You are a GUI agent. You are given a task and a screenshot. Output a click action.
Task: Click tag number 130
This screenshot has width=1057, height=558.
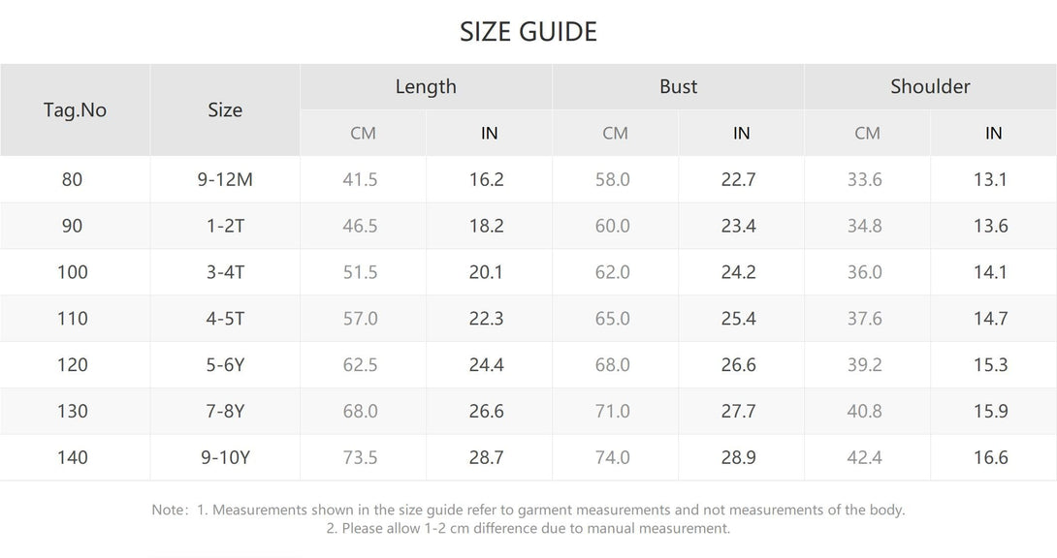(x=73, y=412)
